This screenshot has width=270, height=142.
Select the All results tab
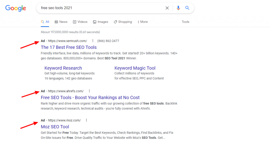[45, 22]
